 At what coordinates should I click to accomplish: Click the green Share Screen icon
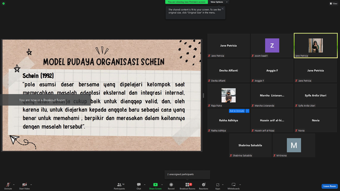(156, 185)
